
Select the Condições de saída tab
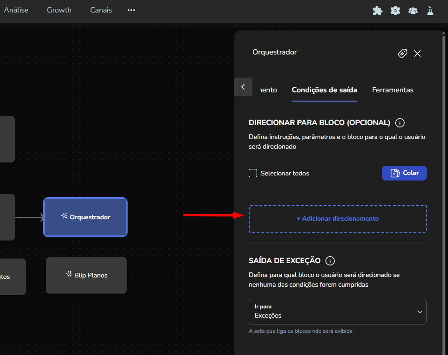tap(324, 90)
